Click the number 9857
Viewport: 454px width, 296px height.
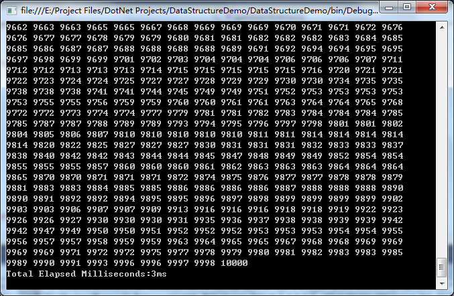[x=97, y=167]
